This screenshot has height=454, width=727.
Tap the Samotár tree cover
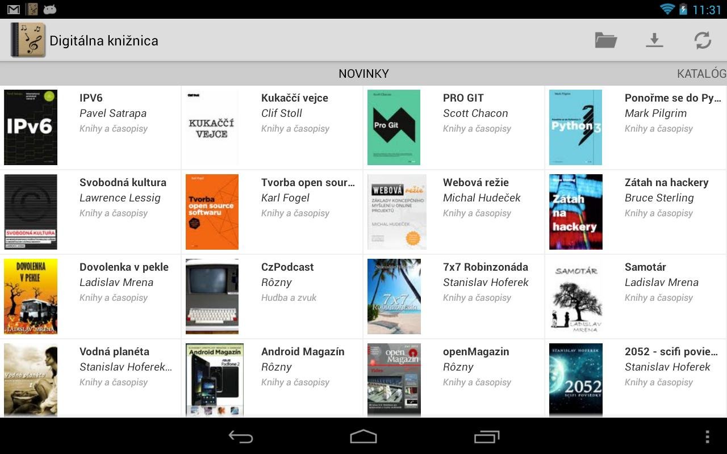[x=575, y=296]
